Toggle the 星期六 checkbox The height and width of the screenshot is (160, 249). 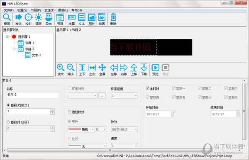[x=200, y=97]
